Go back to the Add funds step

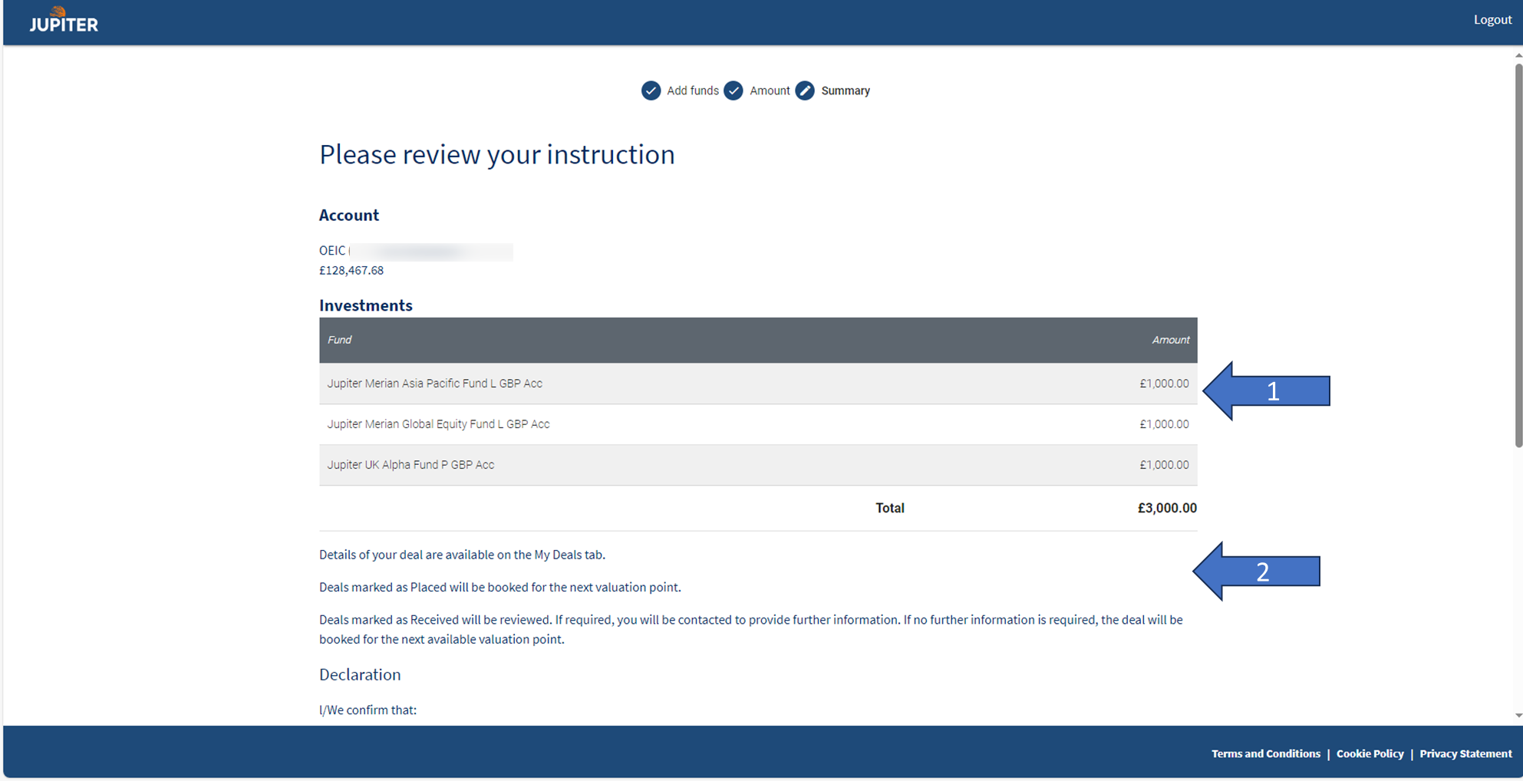pos(692,91)
